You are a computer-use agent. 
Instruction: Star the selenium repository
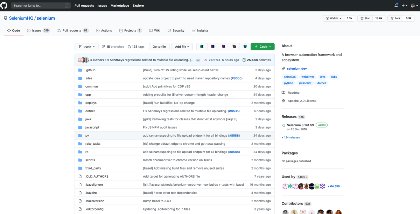coord(365,18)
